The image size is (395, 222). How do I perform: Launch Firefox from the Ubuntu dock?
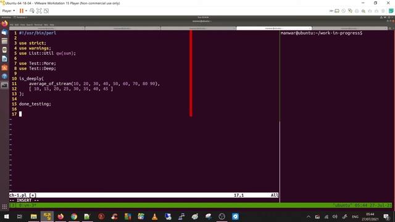(4, 23)
